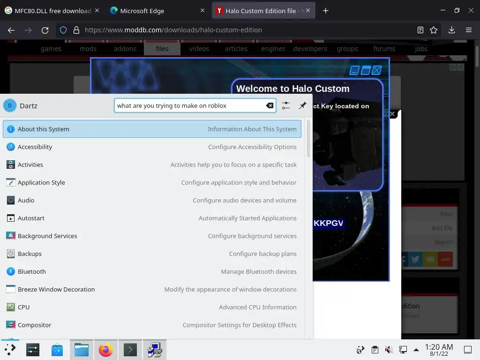
Task: Open the developers section on ModDB
Action: click(x=310, y=49)
